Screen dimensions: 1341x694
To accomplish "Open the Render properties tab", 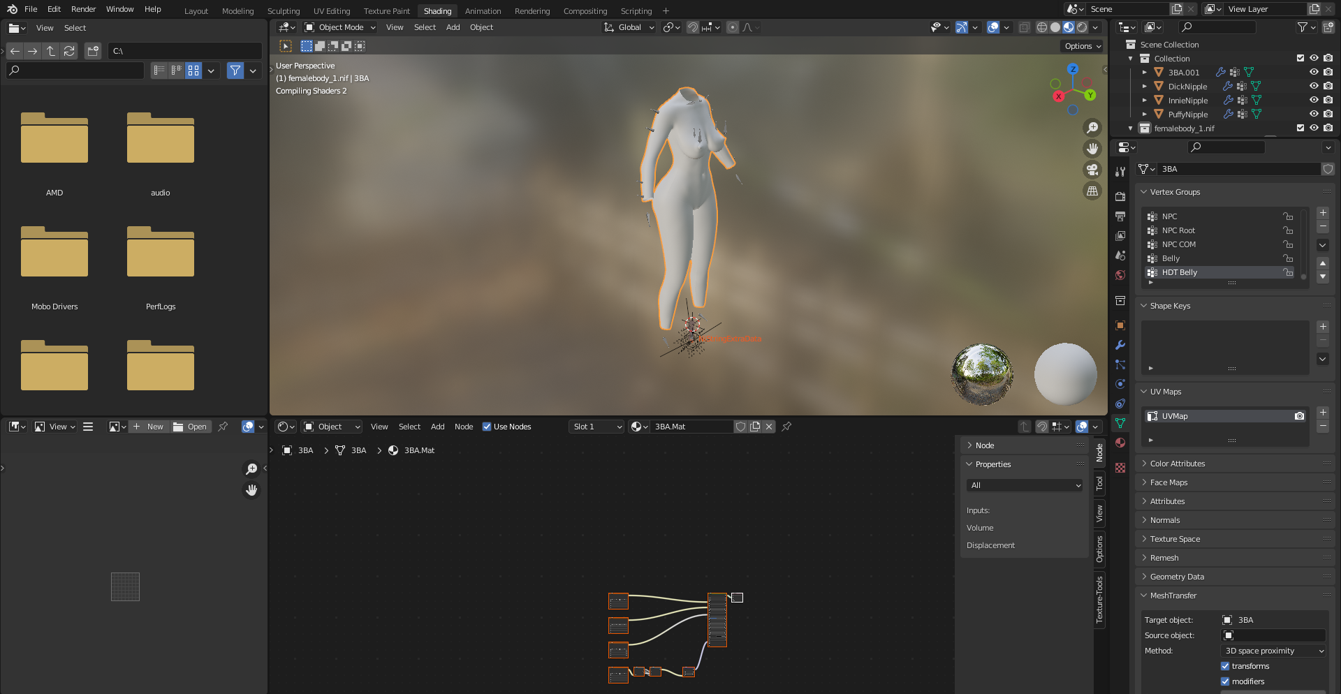I will click(x=1120, y=197).
